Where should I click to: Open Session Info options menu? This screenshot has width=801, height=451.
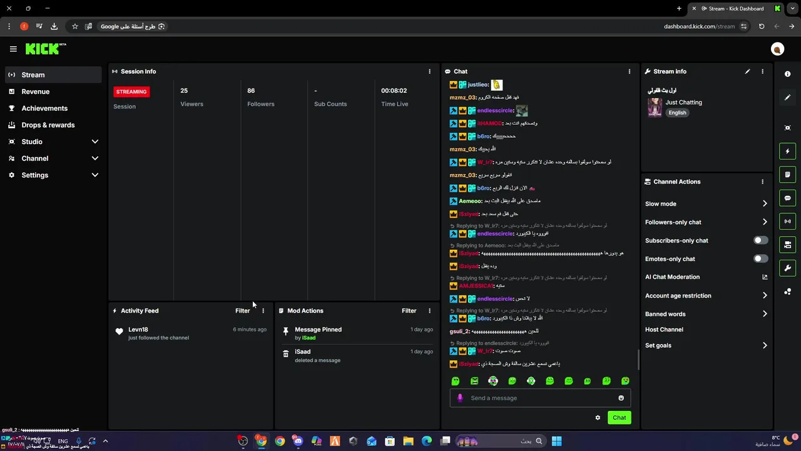pos(429,71)
